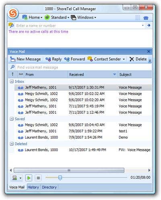Click the dial pad grid icon
This screenshot has height=200, width=161.
138,18
